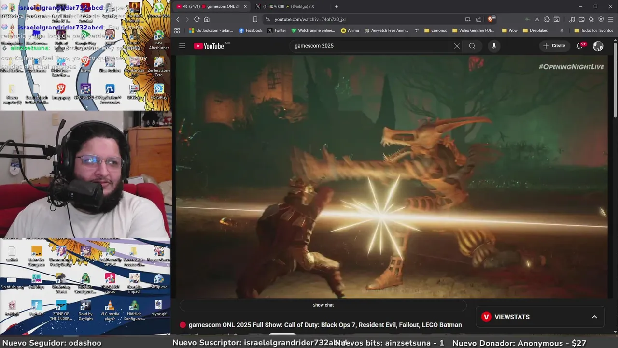
Task: Open the Outlook.com bookmark
Action: coord(211,30)
